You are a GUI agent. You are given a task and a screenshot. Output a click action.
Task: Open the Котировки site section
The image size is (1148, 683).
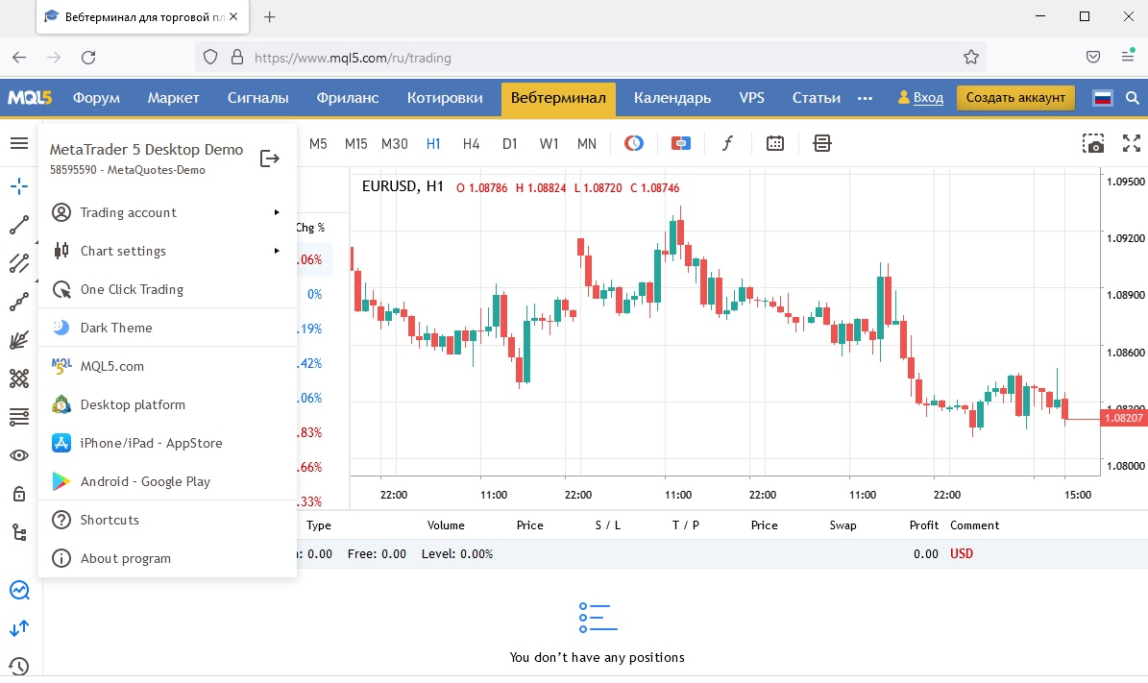pyautogui.click(x=445, y=98)
